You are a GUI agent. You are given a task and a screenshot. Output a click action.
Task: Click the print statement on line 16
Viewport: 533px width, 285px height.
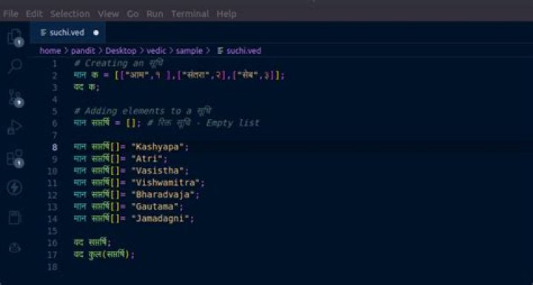click(x=93, y=242)
